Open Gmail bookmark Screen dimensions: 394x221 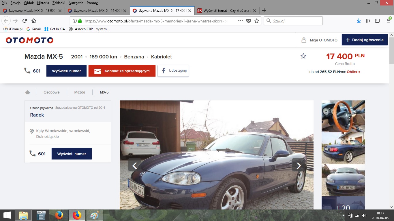[x=33, y=29]
